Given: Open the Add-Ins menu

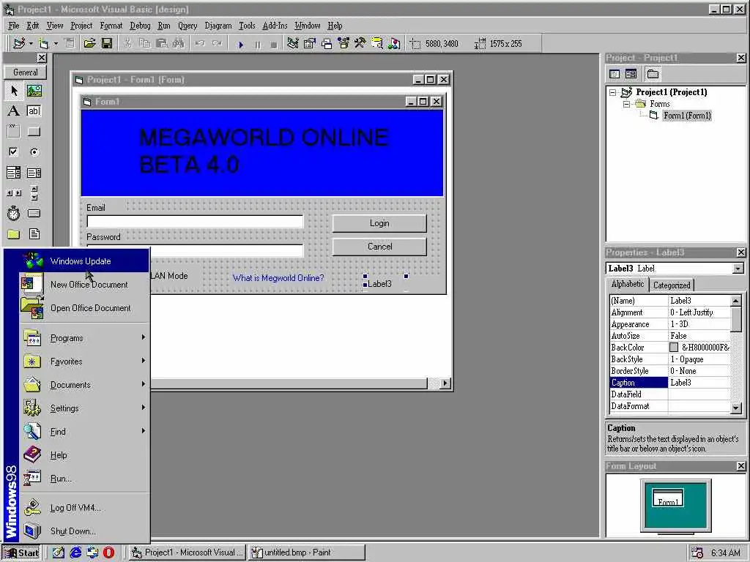Looking at the screenshot, I should tap(275, 26).
